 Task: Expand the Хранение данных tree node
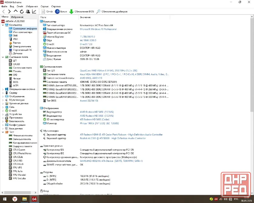tap(3, 103)
